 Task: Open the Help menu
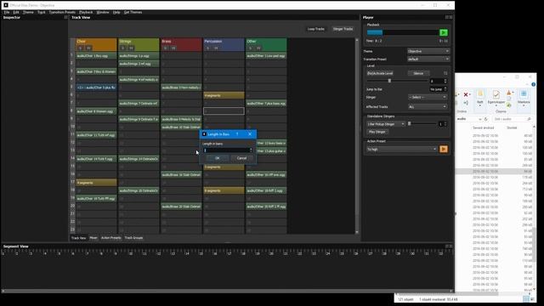pyautogui.click(x=116, y=12)
